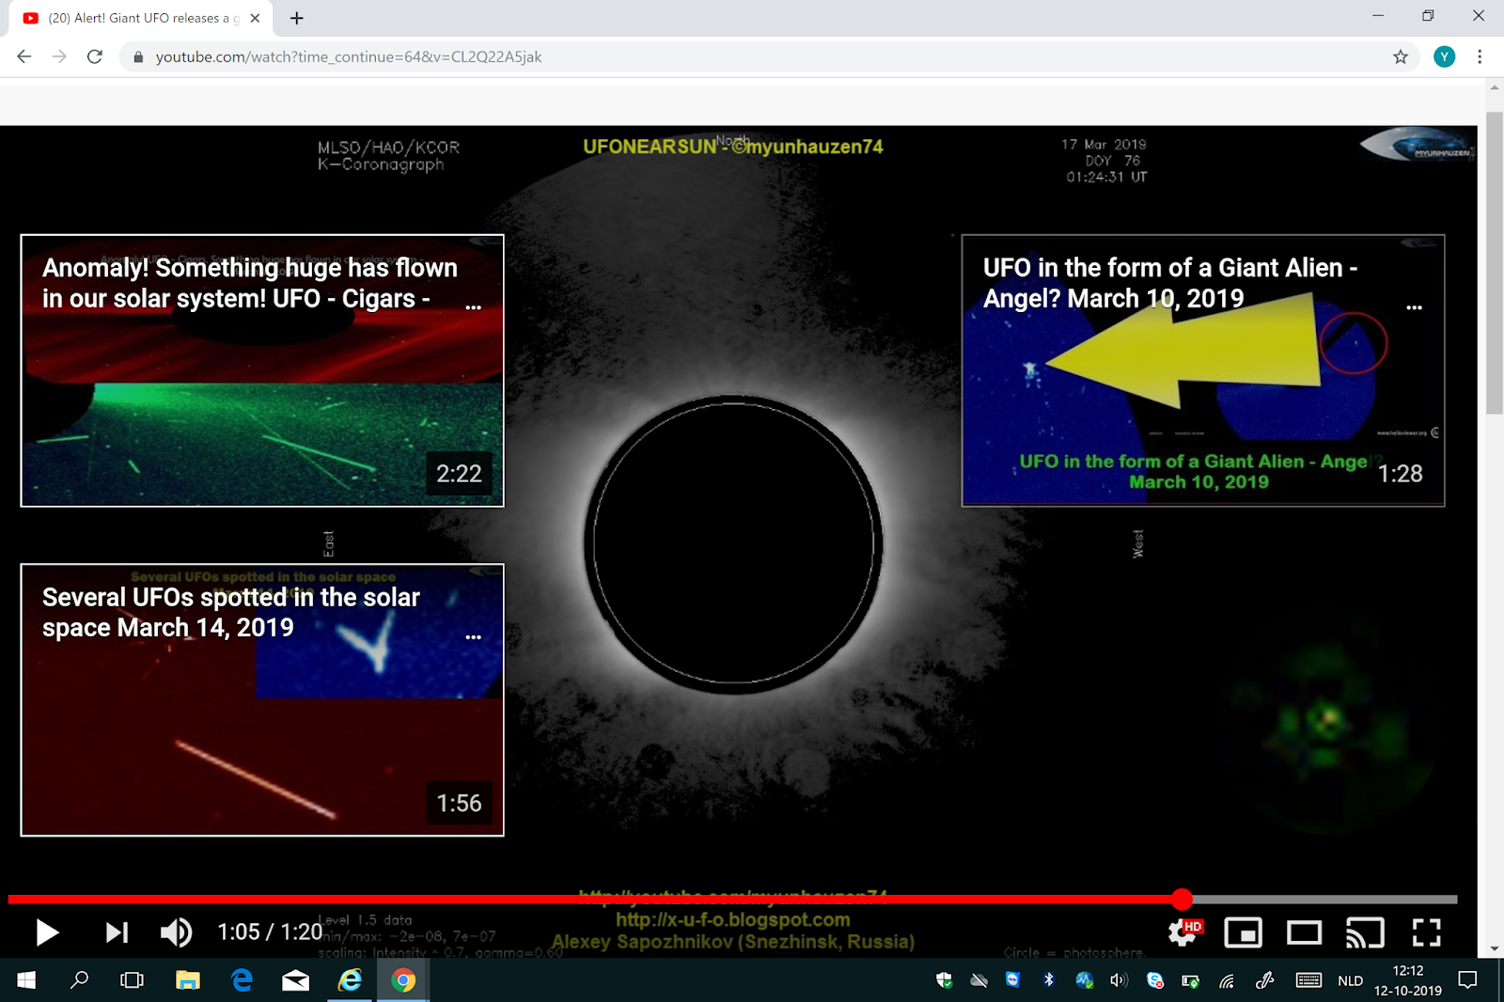The height and width of the screenshot is (1002, 1504).
Task: Enter full screen mode
Action: 1426,932
